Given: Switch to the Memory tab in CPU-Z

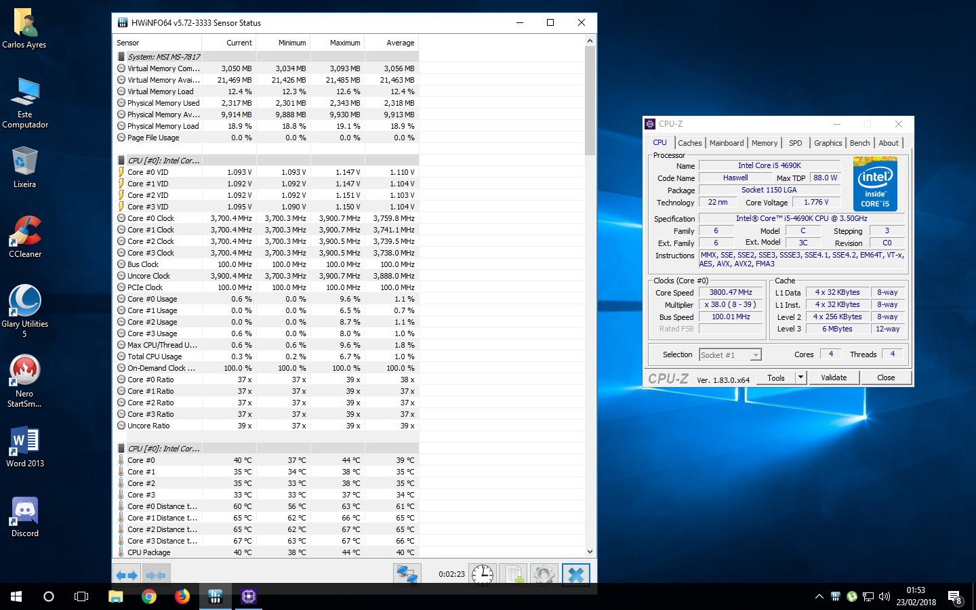Looking at the screenshot, I should (x=765, y=143).
